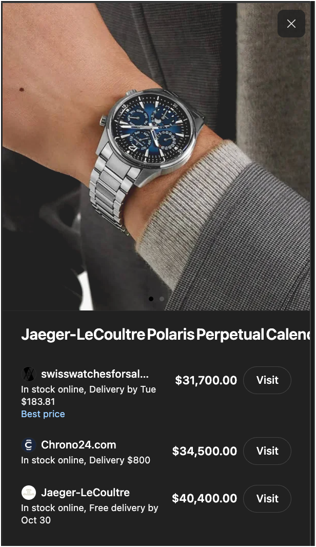The image size is (316, 547).
Task: Select the first image carousel dot
Action: [151, 299]
